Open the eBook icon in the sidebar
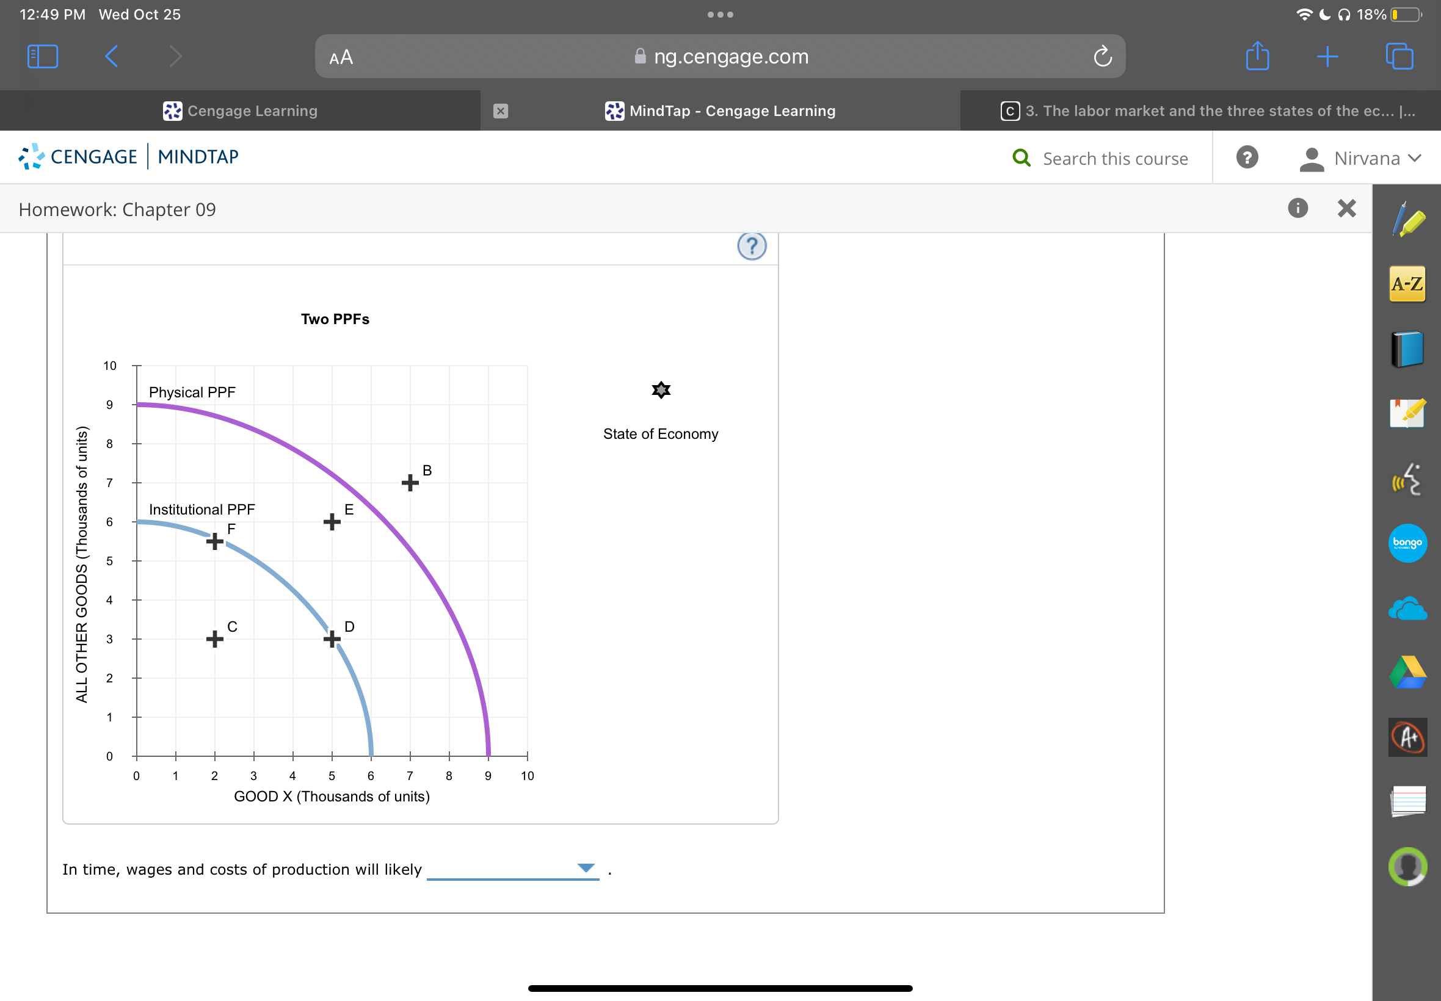Image resolution: width=1441 pixels, height=1001 pixels. 1407,349
